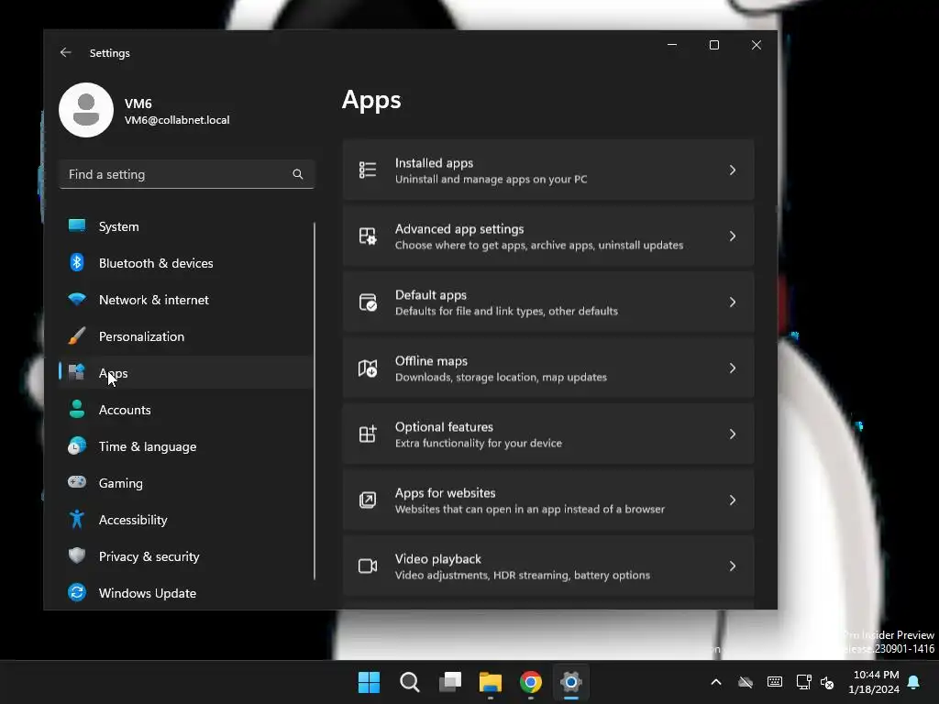939x704 pixels.
Task: Click the Privacy & security shield icon
Action: pyautogui.click(x=77, y=555)
